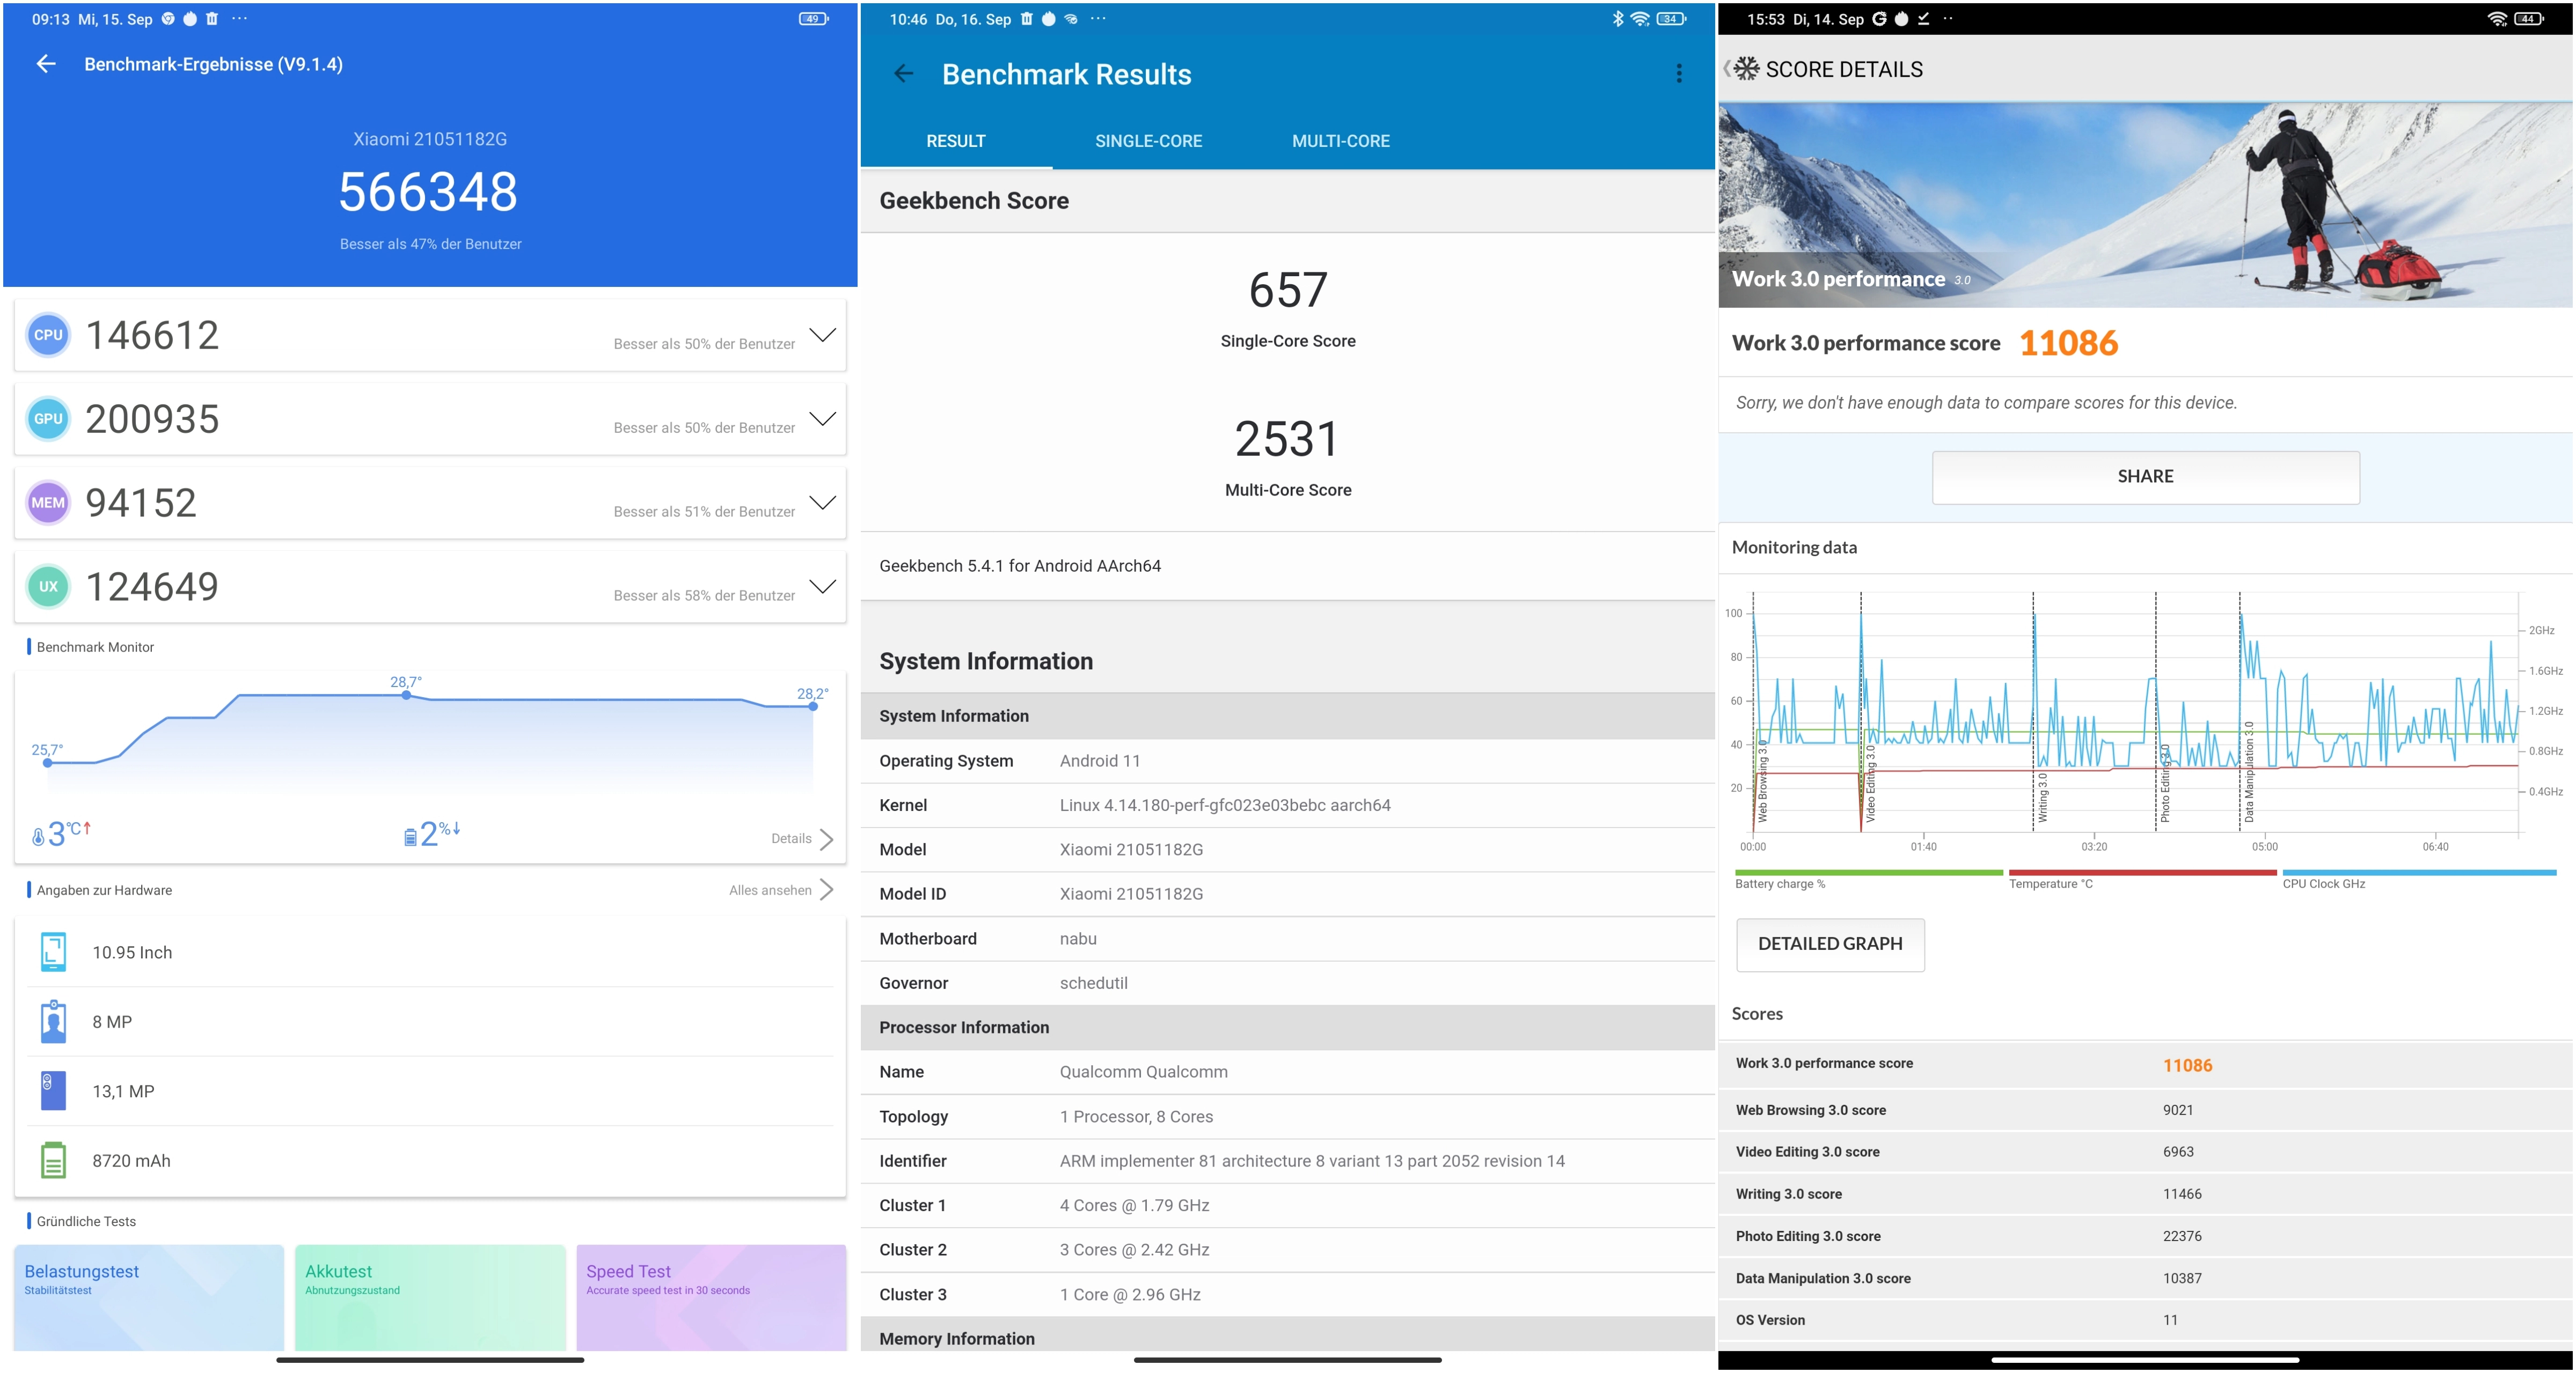Screen dimensions: 2576x1373
Task: Expand the UX score 124649 chevron
Action: 822,587
